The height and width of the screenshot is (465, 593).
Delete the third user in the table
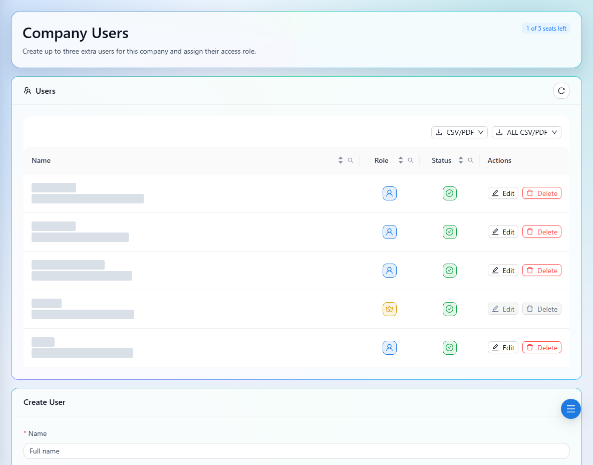pyautogui.click(x=542, y=271)
